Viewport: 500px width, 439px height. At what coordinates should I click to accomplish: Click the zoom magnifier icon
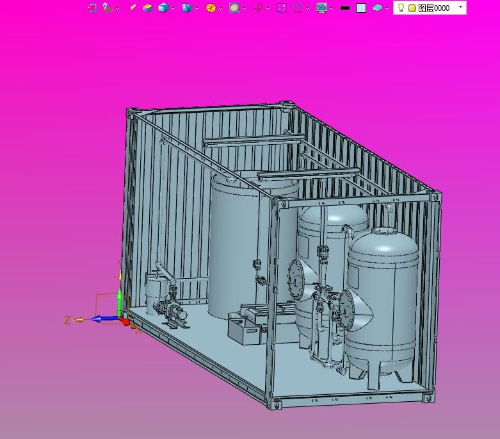(x=234, y=8)
